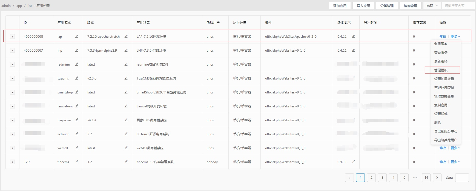Edit app name pencil in ectouch row

(x=77, y=134)
